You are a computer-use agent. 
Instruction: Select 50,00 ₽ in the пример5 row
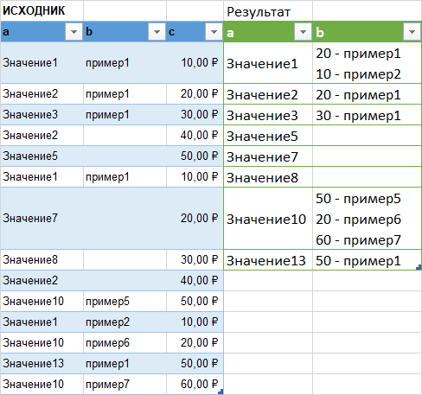pos(195,302)
